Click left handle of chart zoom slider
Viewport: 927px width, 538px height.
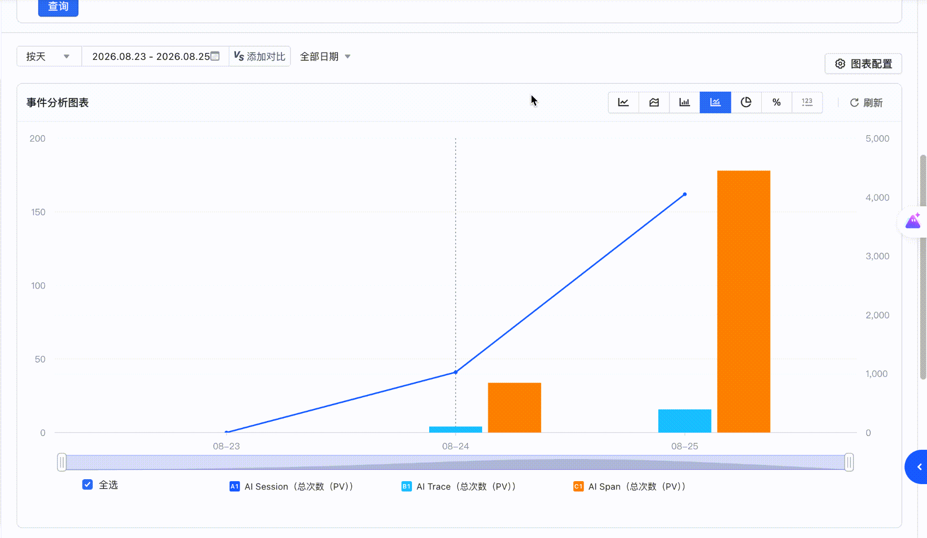tap(62, 462)
